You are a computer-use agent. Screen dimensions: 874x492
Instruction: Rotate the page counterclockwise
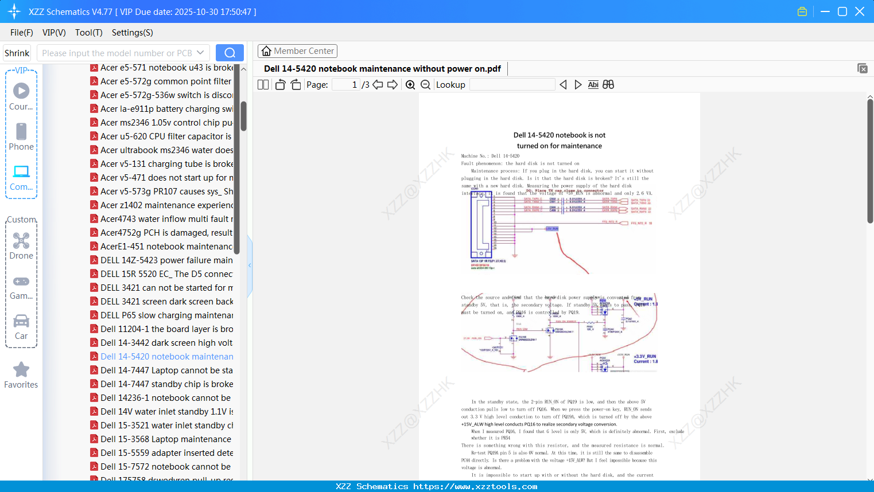(x=280, y=85)
